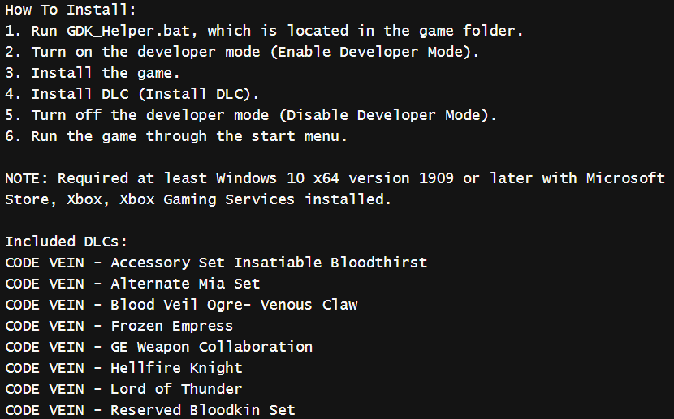Click the 'Included DLCs:' heading
Image resolution: width=674 pixels, height=419 pixels.
[67, 242]
